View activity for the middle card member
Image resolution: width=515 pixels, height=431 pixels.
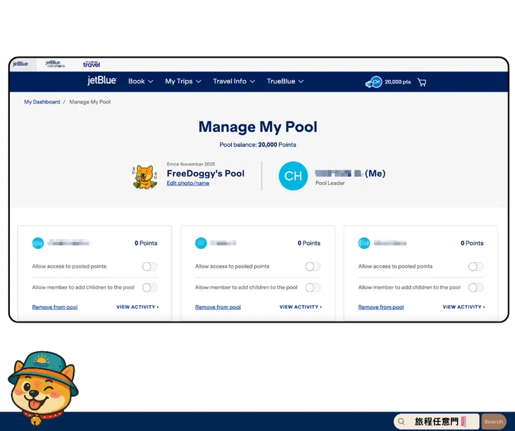click(301, 307)
